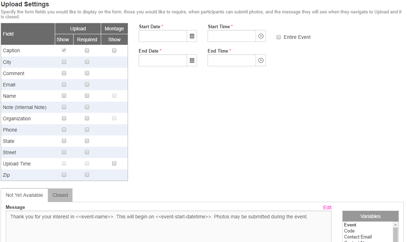The height and width of the screenshot is (242, 407).
Task: Check Show for the Phone field
Action: pos(64,129)
